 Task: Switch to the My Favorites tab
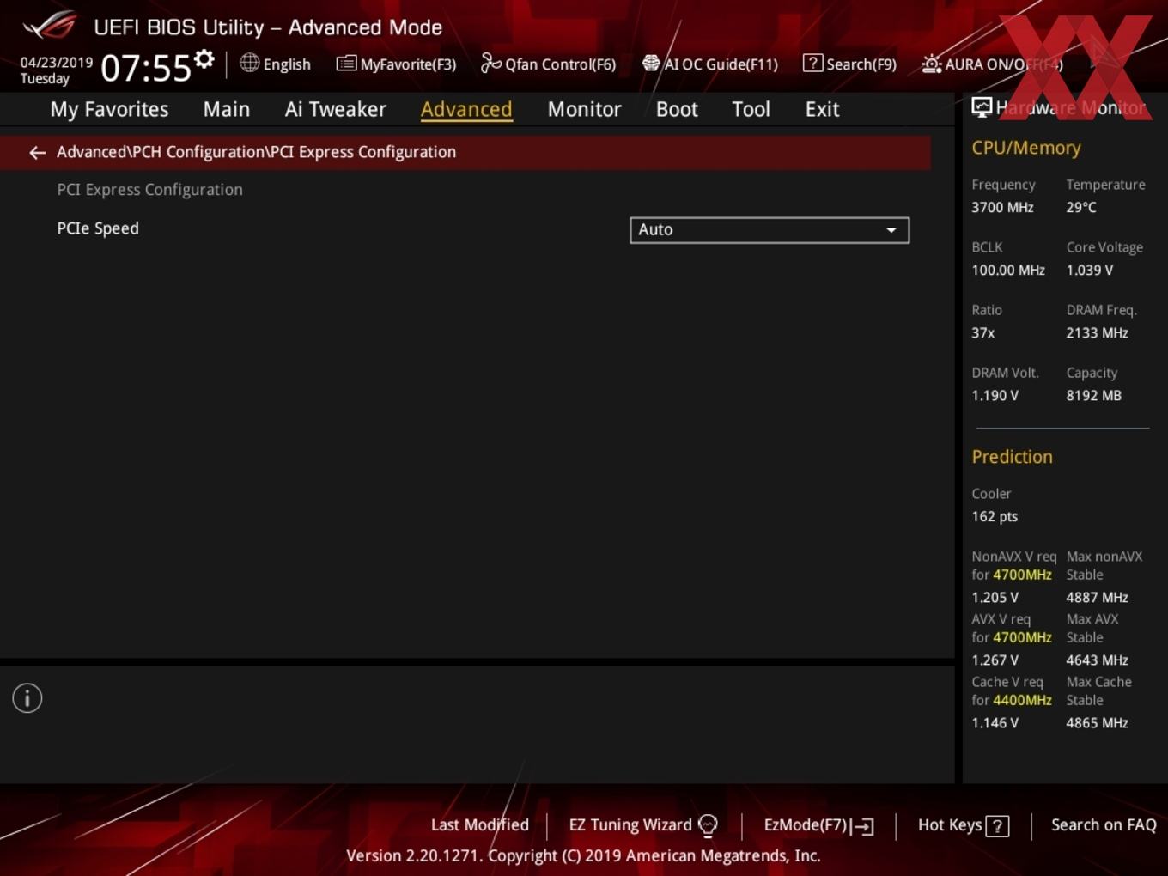tap(109, 109)
